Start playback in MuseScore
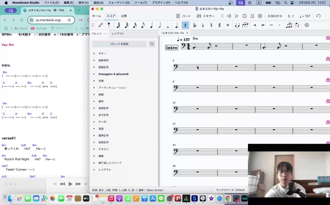Viewport: 330px width, 205px height. (x=237, y=16)
